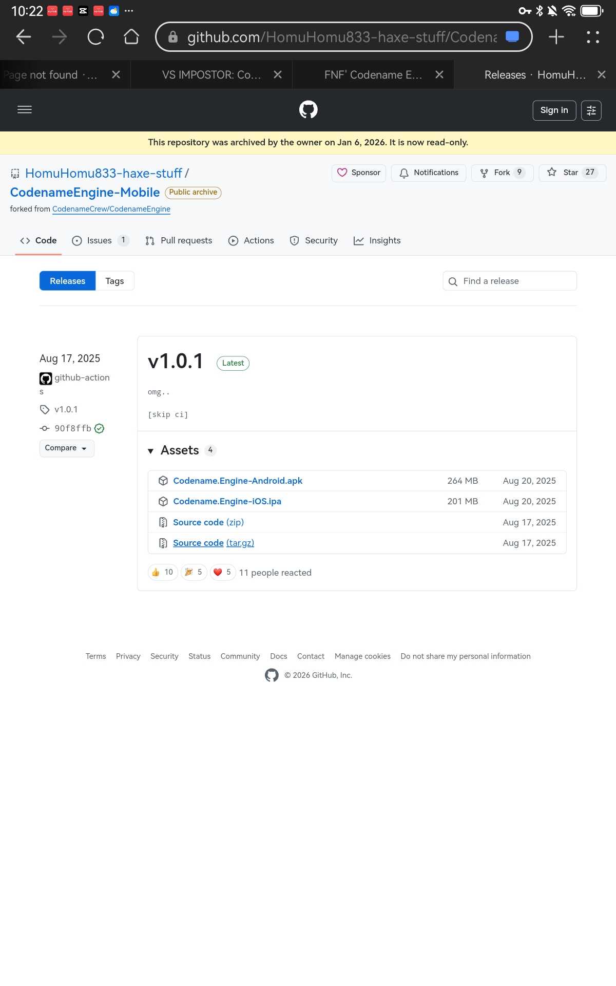Open the Issues tab
This screenshot has width=616, height=986.
click(x=100, y=241)
